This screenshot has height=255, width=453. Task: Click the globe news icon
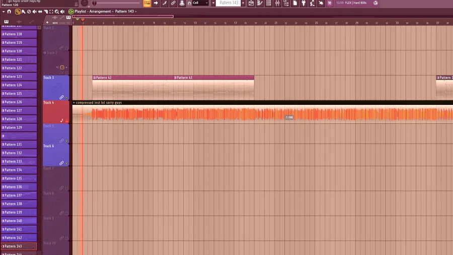[375, 3]
